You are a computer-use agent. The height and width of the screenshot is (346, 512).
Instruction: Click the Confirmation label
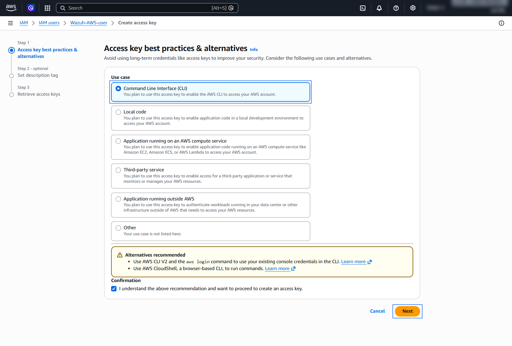[126, 281]
